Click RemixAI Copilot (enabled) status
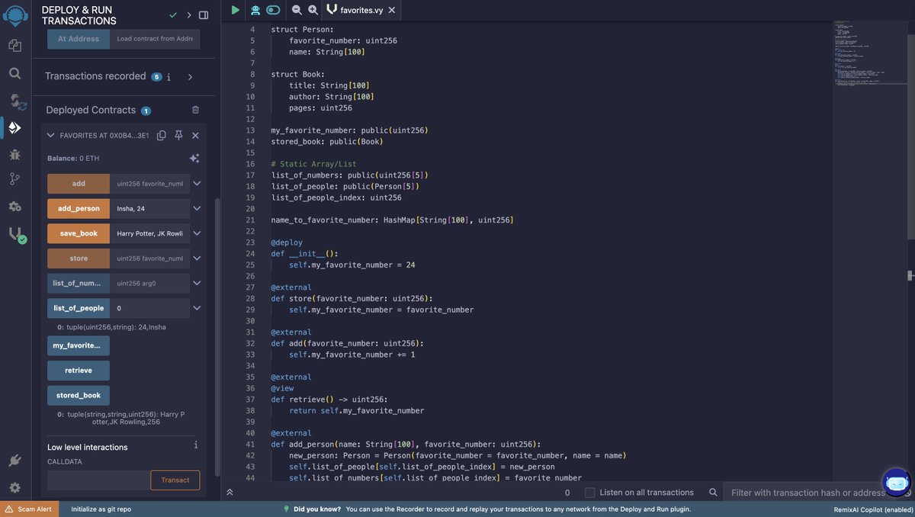Viewport: 915px width, 517px height. click(872, 509)
